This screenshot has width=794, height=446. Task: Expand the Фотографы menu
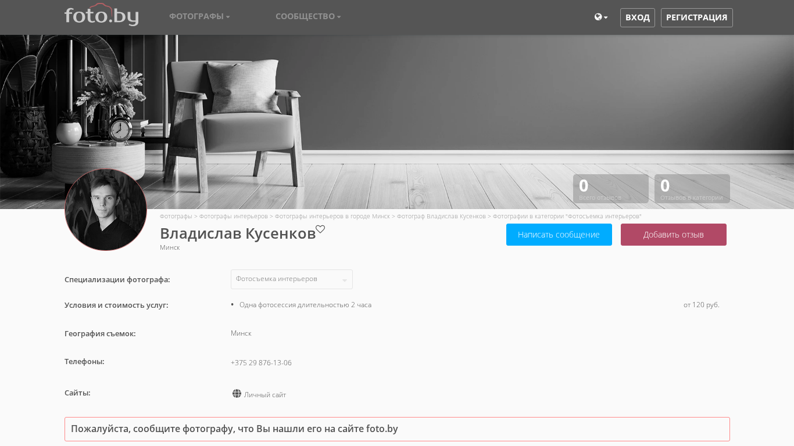click(x=199, y=16)
